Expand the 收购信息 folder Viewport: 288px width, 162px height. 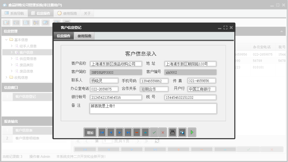pyautogui.click(x=6, y=77)
